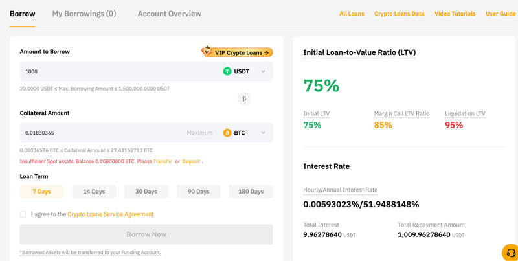Click the total interest 9.96278640 value
The width and height of the screenshot is (518, 261).
[x=322, y=235]
